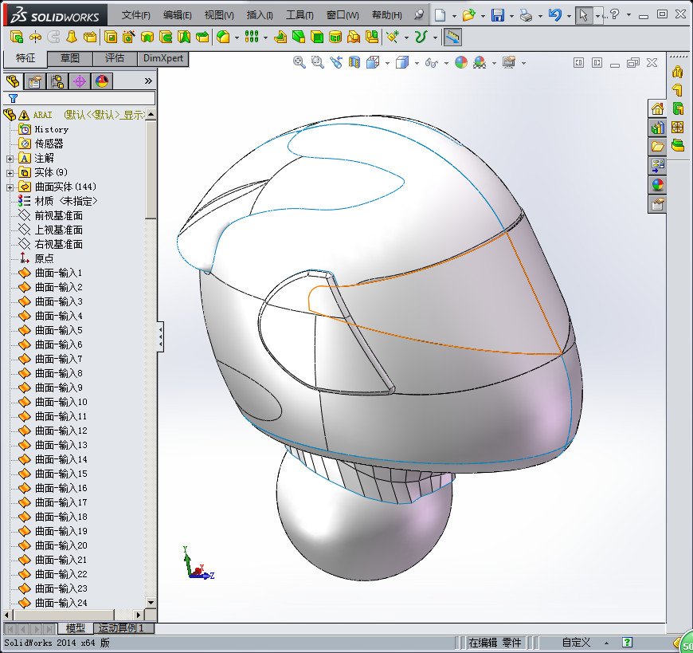The width and height of the screenshot is (693, 653).
Task: Click the Extruded Boss/Base feature icon
Action: tap(17, 37)
